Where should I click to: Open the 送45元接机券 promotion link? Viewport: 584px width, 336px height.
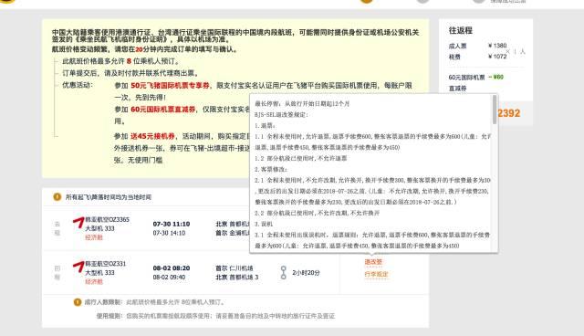(152, 136)
